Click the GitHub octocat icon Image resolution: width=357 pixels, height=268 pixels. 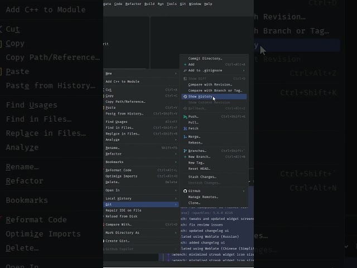(x=185, y=191)
